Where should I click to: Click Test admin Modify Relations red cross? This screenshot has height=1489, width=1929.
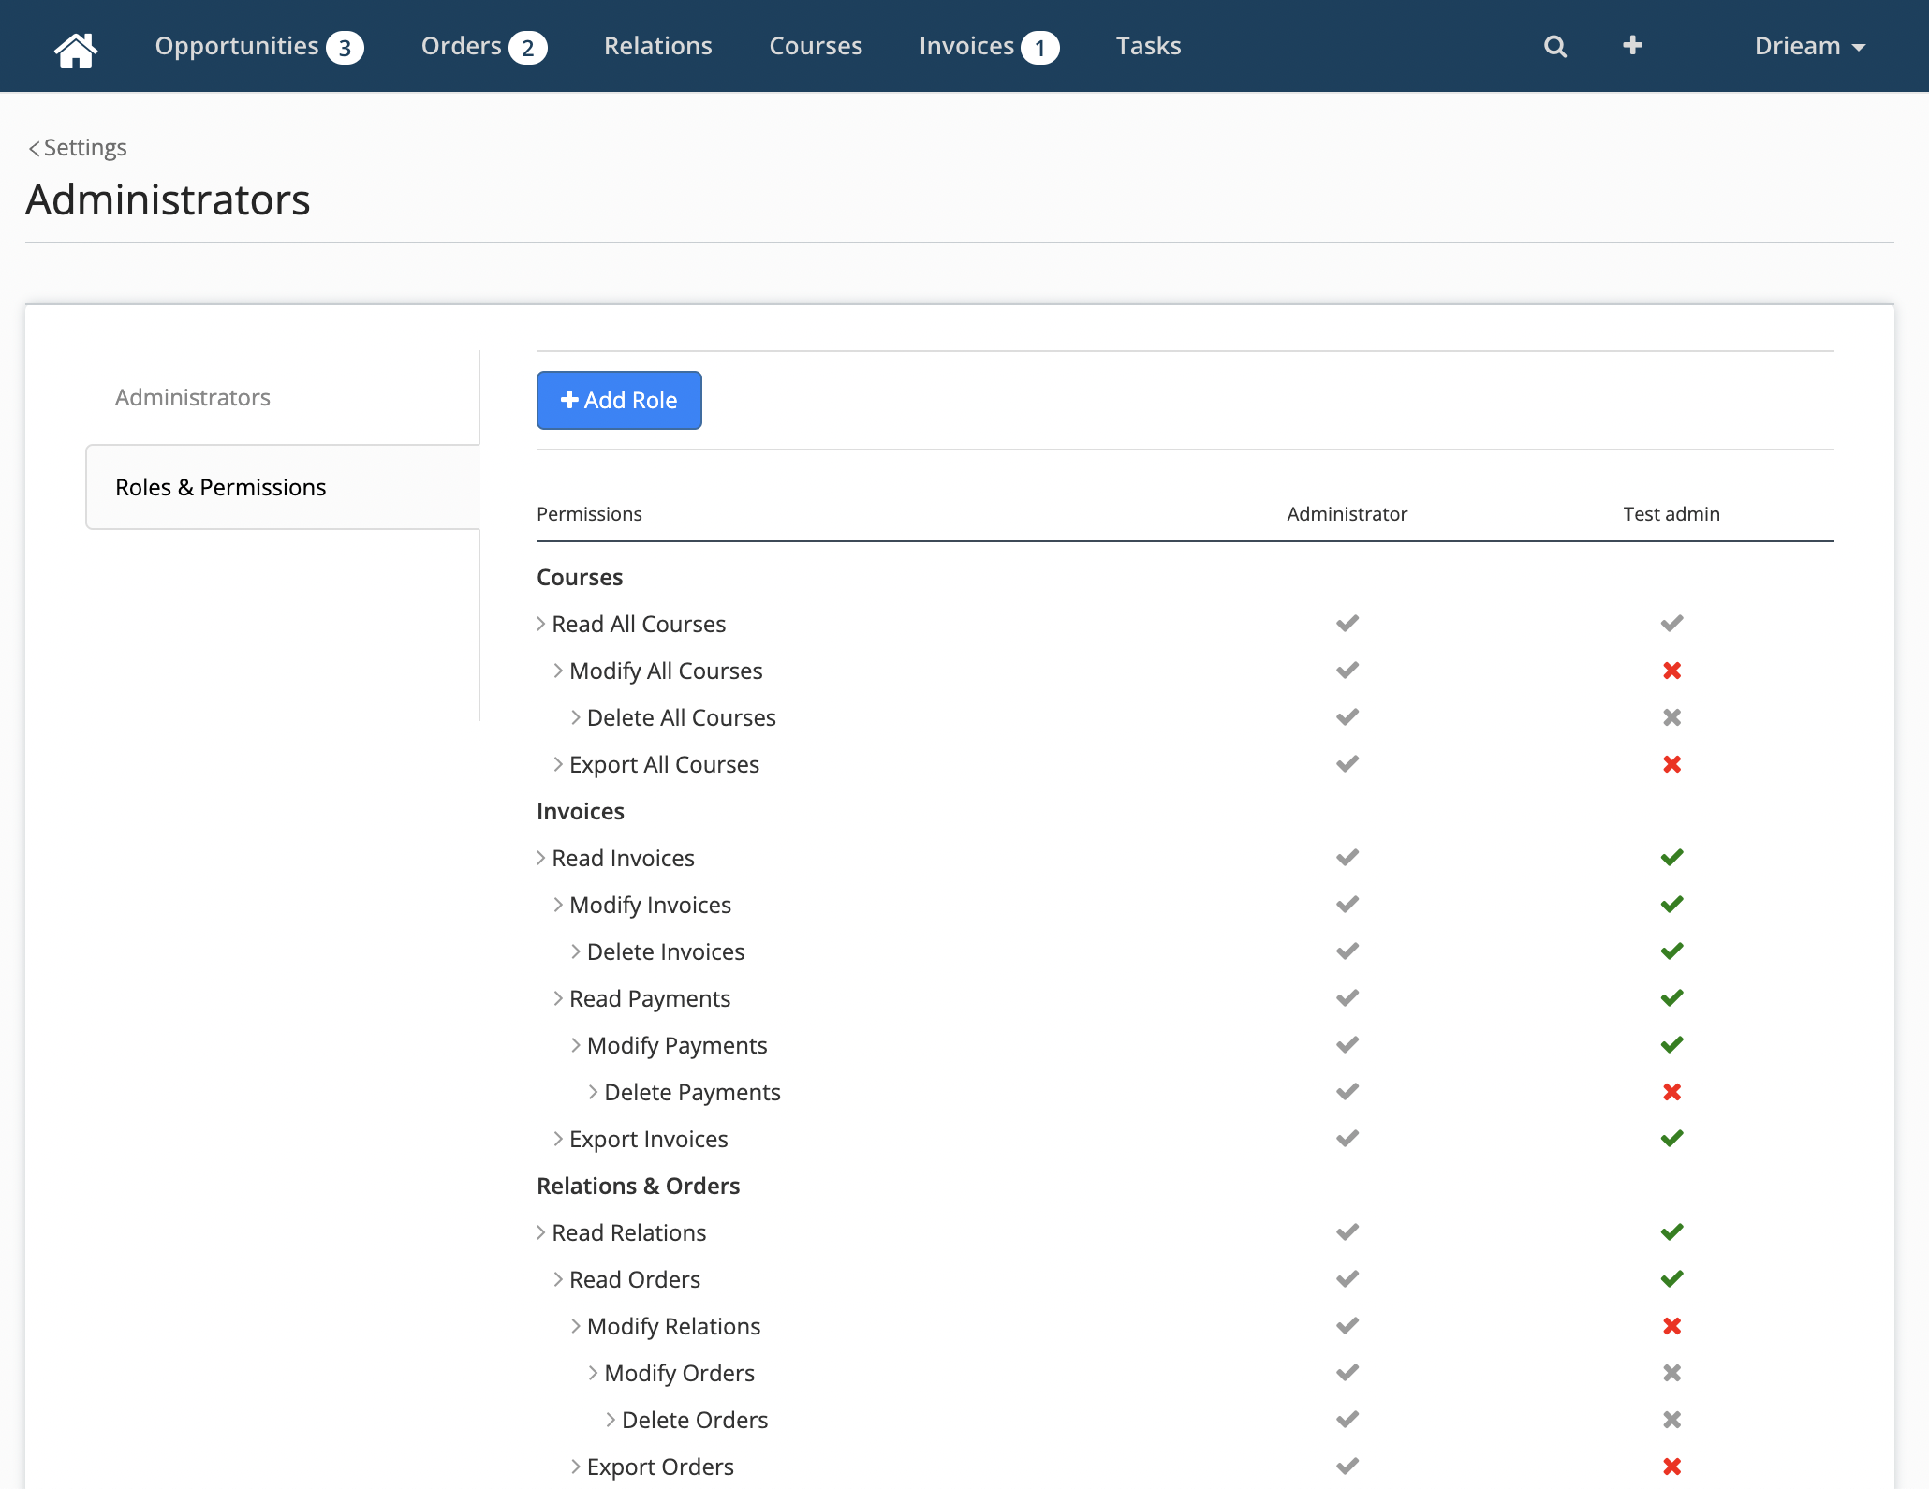1671,1326
